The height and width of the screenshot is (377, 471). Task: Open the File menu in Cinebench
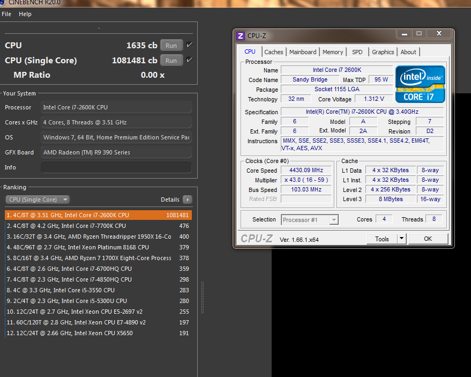pos(6,14)
